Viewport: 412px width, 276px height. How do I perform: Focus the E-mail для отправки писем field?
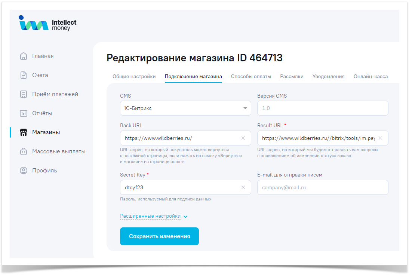click(x=322, y=188)
